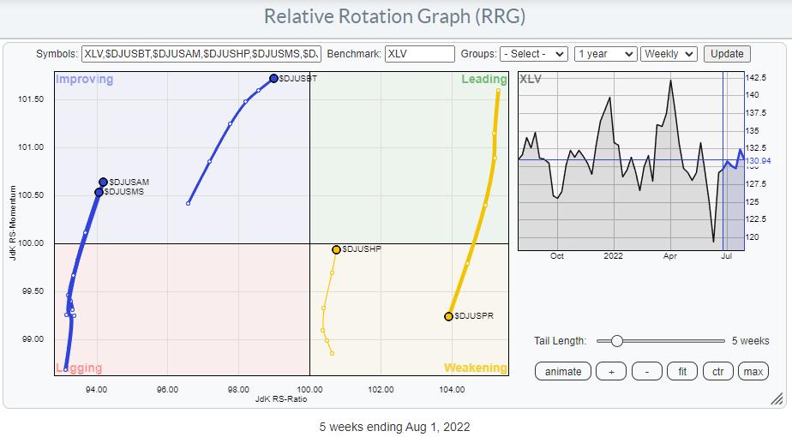Click the Symbols input field

(x=201, y=53)
